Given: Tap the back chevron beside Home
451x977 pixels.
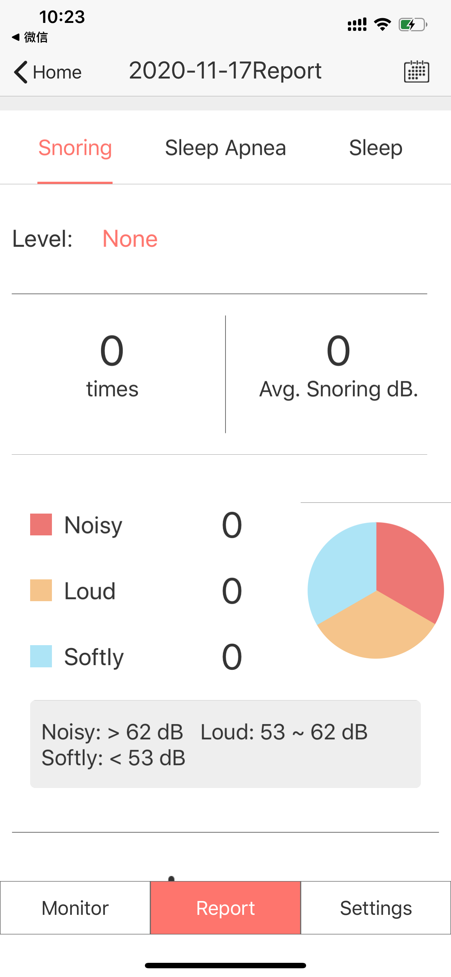Looking at the screenshot, I should click(20, 72).
